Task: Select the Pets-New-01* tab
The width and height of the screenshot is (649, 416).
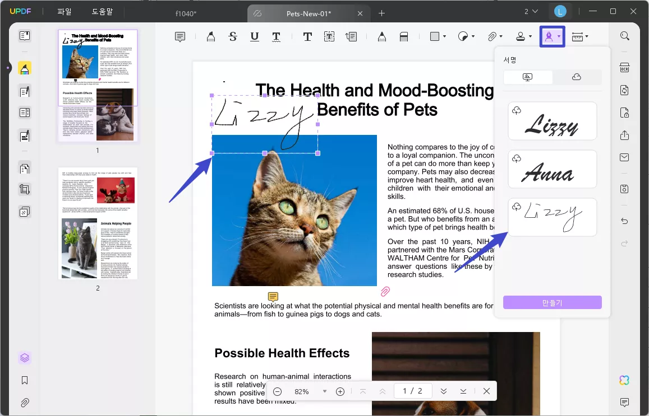Action: (x=309, y=13)
